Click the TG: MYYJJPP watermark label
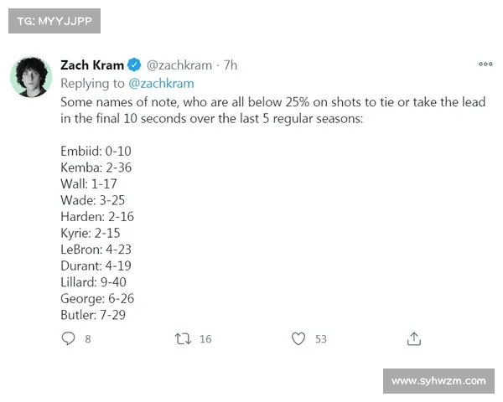Viewport: 503px width, 402px height. (54, 20)
